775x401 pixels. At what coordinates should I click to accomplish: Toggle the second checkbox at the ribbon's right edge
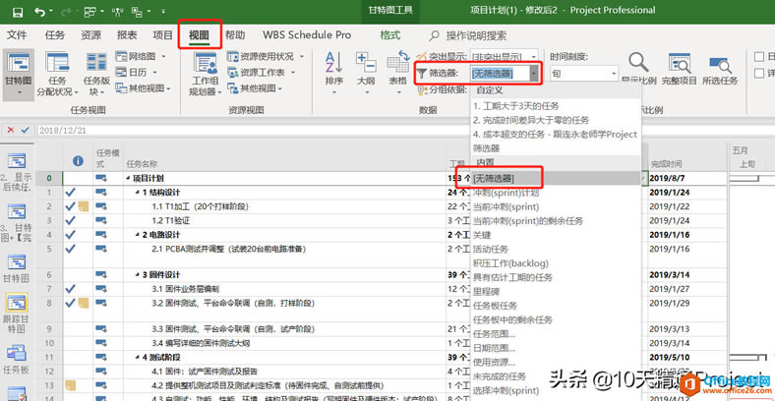click(x=758, y=73)
